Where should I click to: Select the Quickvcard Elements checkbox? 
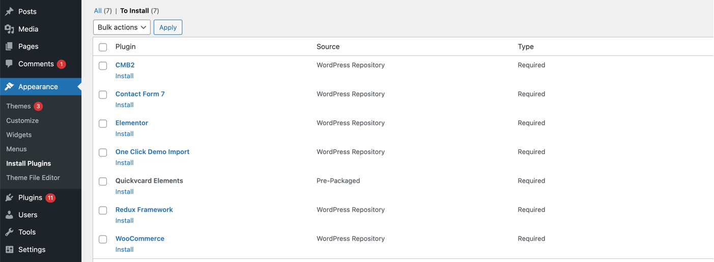pos(103,182)
